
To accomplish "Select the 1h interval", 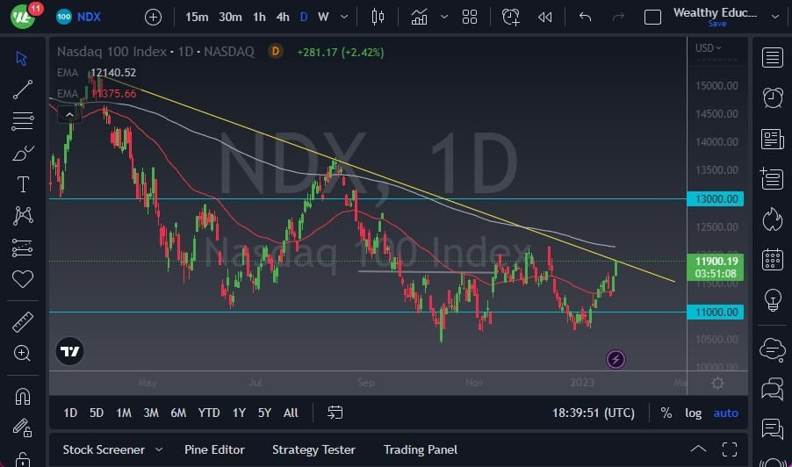I will (x=259, y=17).
